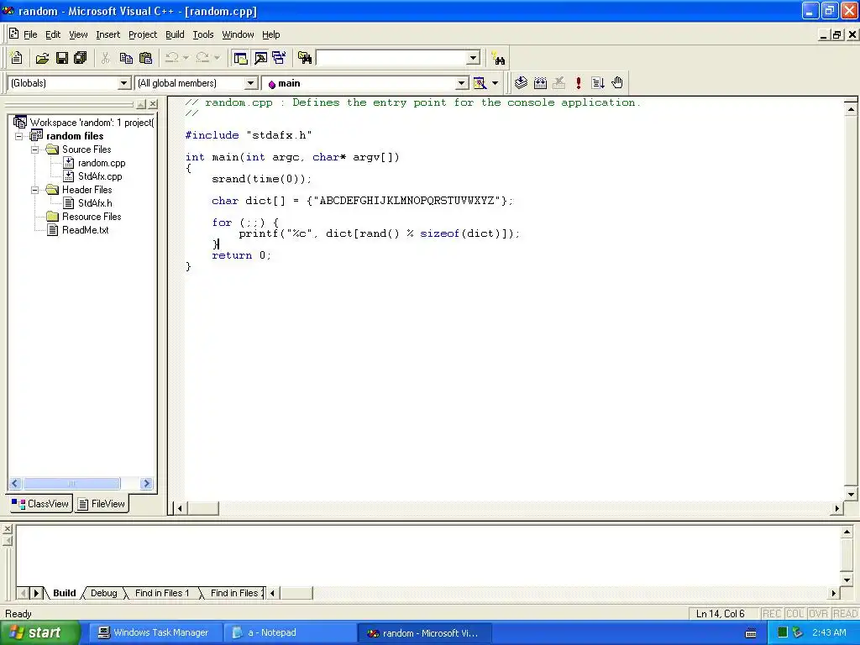Click the Compile icon in build toolbar

click(521, 83)
